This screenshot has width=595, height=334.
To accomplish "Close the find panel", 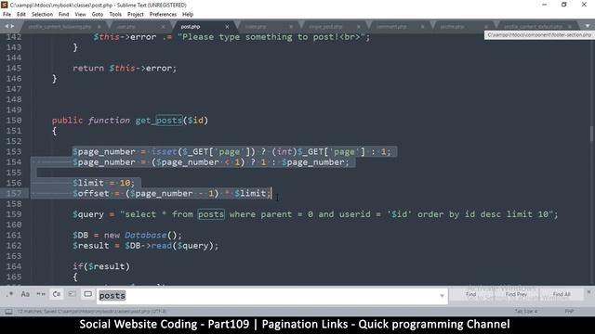I will (x=588, y=292).
